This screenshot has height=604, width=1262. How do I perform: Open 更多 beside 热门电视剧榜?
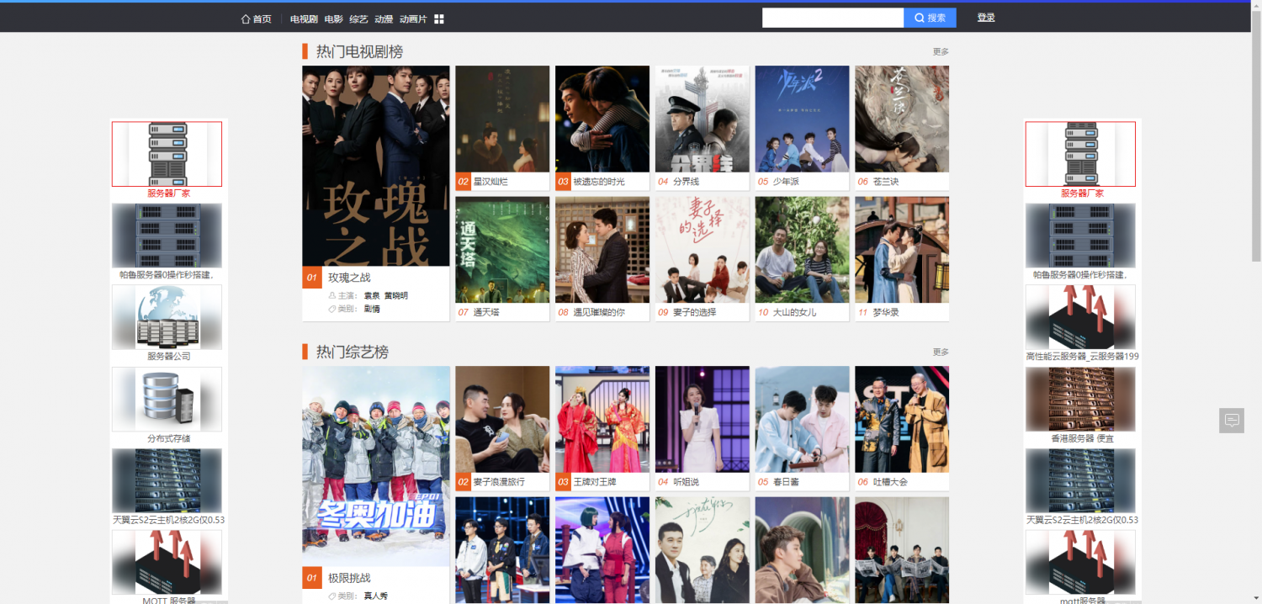tap(941, 52)
